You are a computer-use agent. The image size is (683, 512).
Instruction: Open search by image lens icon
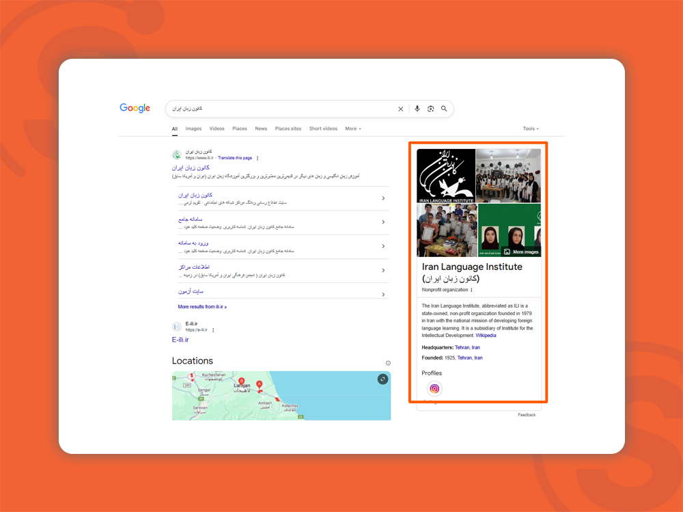[x=430, y=109]
